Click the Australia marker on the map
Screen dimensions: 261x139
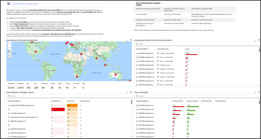[x=116, y=75]
